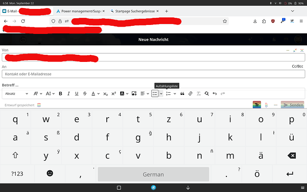Toggle the bulleted list (Aufzählungsliste)
This screenshot has width=307, height=192.
(x=154, y=94)
